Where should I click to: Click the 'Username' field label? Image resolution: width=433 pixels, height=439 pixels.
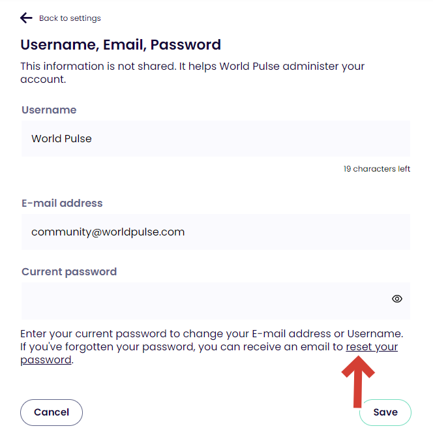49,110
